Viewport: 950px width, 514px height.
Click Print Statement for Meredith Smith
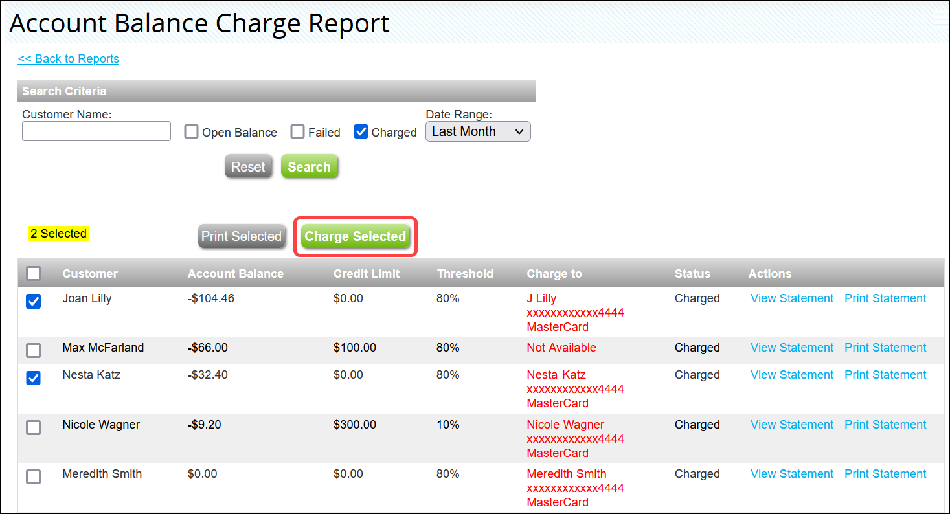[885, 474]
